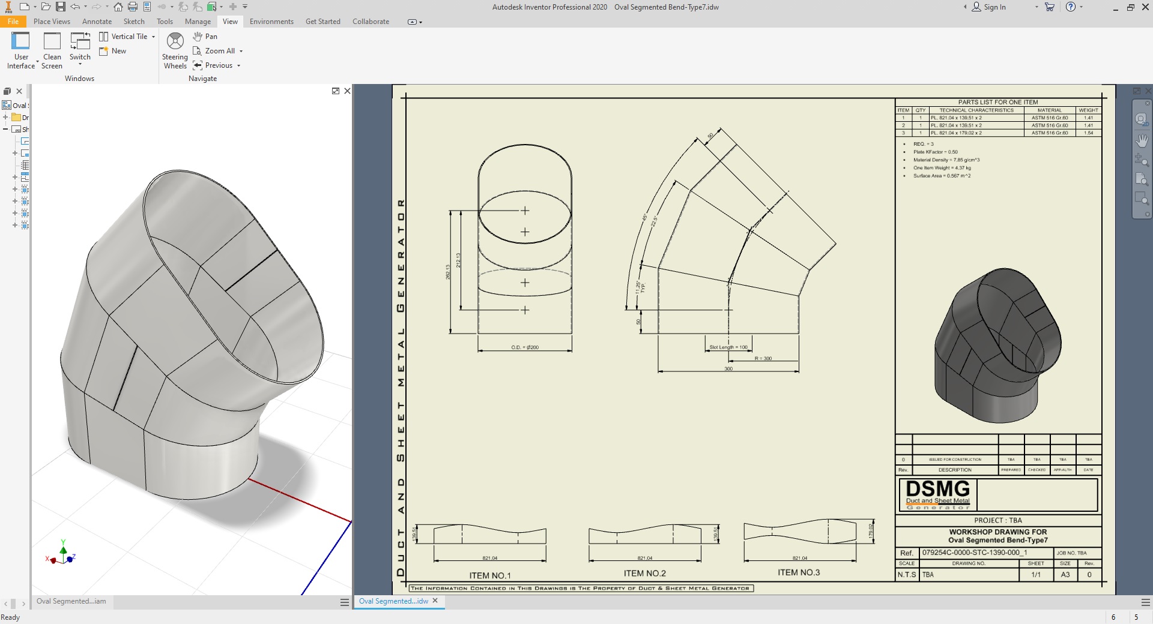The height and width of the screenshot is (624, 1153).
Task: Open the Autodesk App Store cart icon
Action: tap(1050, 7)
